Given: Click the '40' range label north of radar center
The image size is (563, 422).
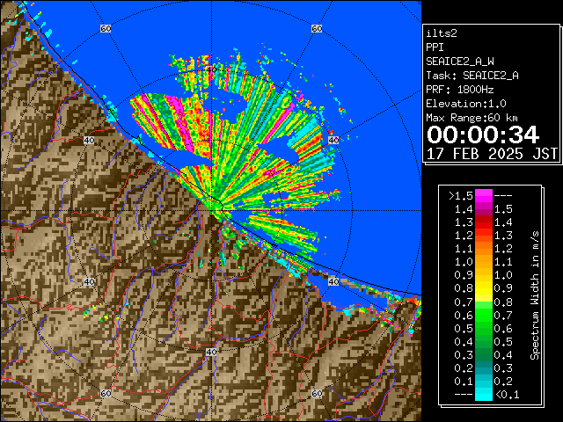Looking at the screenshot, I should (211, 69).
